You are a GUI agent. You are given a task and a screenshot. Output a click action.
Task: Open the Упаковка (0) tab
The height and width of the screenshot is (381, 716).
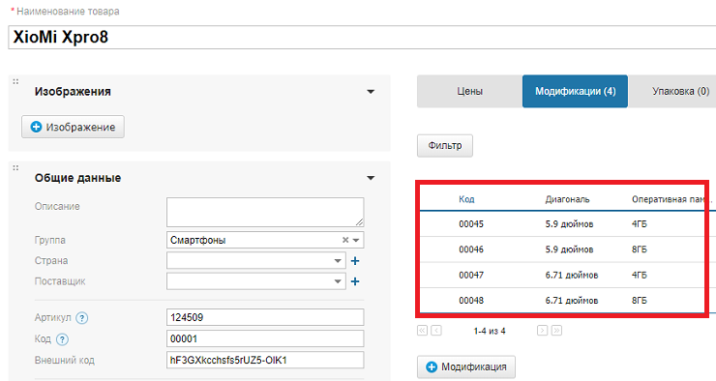tap(672, 91)
